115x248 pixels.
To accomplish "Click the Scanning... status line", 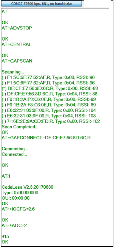I will pyautogui.click(x=13, y=72).
